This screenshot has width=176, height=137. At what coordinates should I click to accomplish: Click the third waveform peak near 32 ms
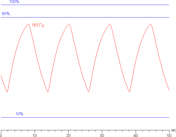coord(109,24)
